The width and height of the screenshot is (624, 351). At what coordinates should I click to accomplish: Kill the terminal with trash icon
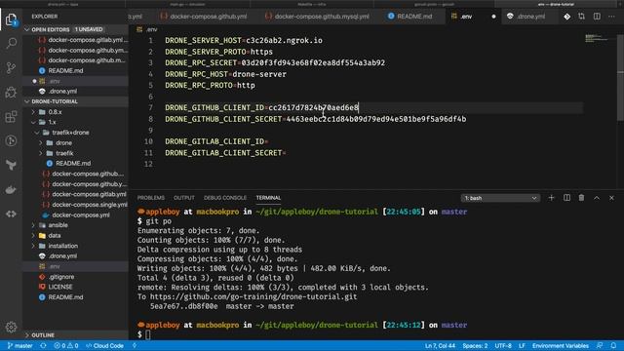coord(581,198)
